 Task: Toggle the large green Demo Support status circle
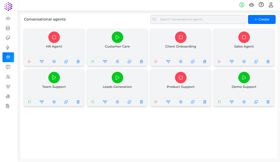pyautogui.click(x=244, y=77)
